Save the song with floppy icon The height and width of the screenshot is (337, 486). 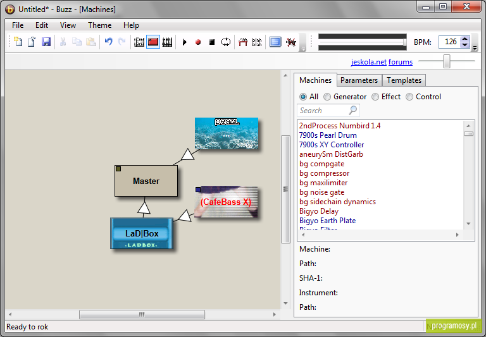coord(46,42)
